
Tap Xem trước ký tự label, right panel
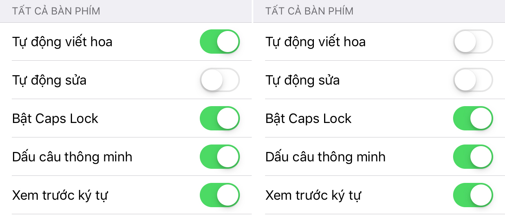(x=313, y=195)
